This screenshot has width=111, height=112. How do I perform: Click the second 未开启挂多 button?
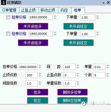pos(33,43)
